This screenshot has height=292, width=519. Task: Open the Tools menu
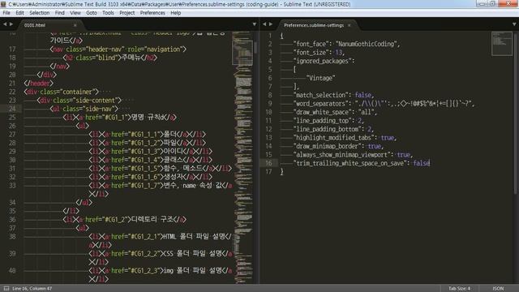[108, 13]
